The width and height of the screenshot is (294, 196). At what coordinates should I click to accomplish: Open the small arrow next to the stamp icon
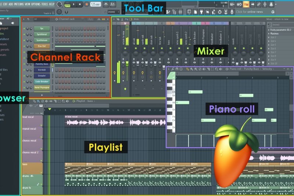pyautogui.click(x=276, y=4)
